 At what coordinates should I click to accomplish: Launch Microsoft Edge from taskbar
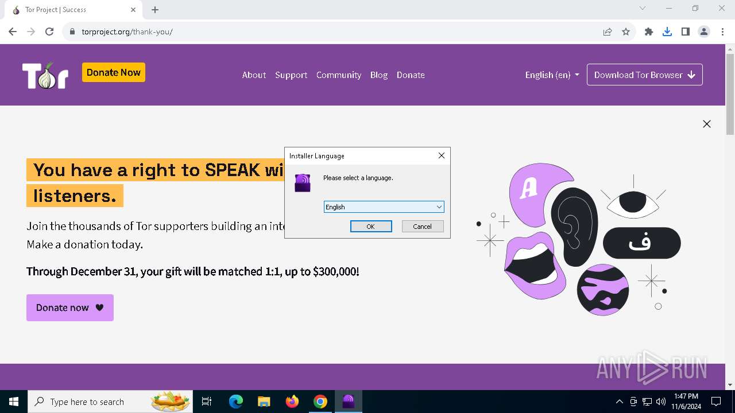(236, 402)
